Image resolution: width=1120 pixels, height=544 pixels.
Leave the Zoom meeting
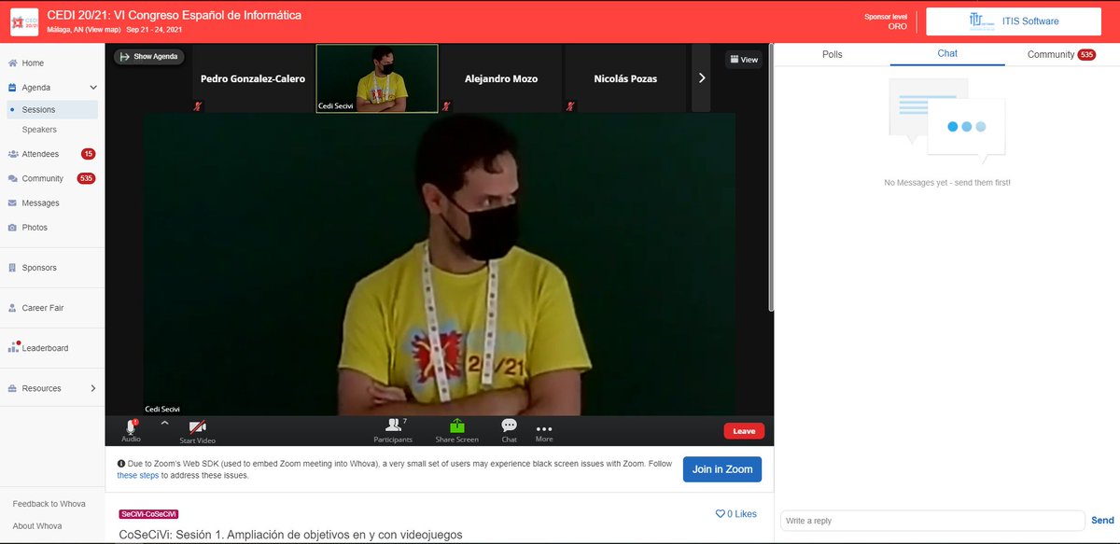pos(744,431)
